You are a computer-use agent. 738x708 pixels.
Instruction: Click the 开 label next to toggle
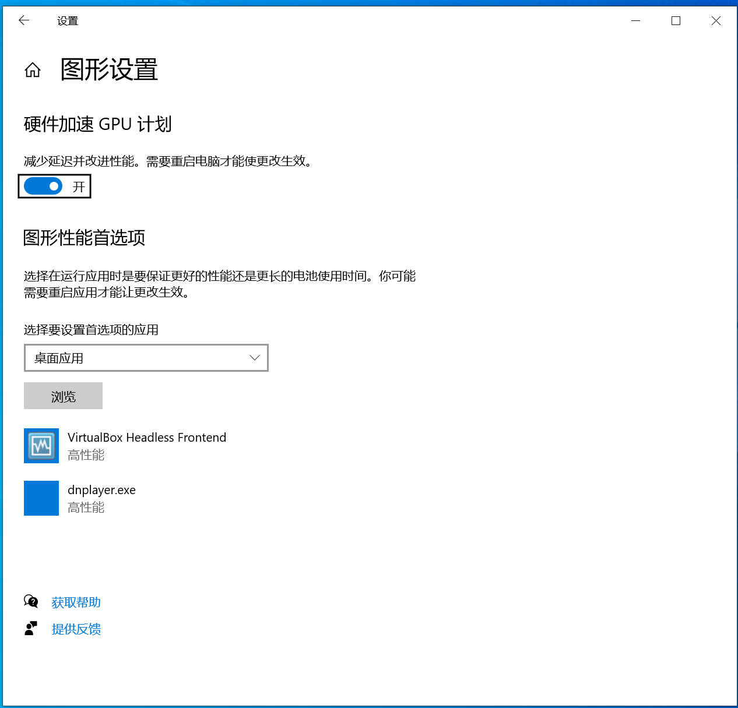click(x=79, y=187)
